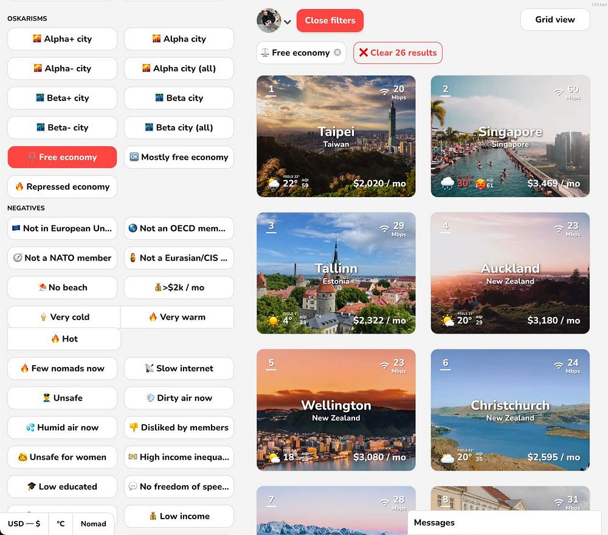Open the Taipei city card
The image size is (608, 535).
coord(336,136)
